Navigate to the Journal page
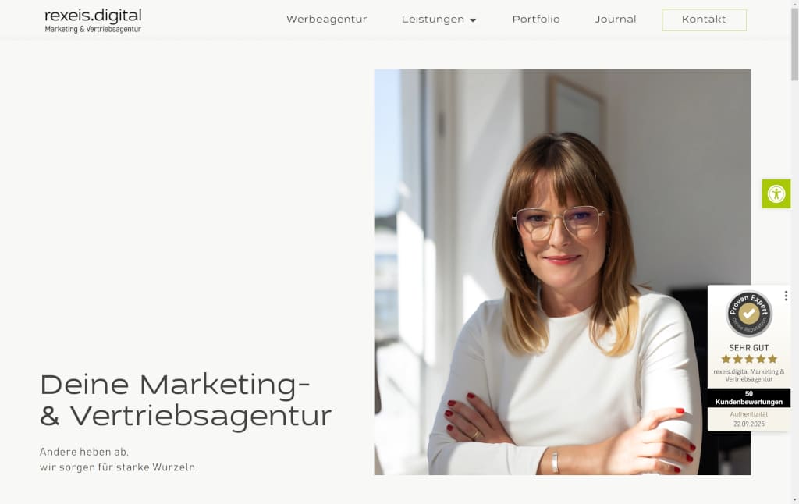 click(x=616, y=20)
